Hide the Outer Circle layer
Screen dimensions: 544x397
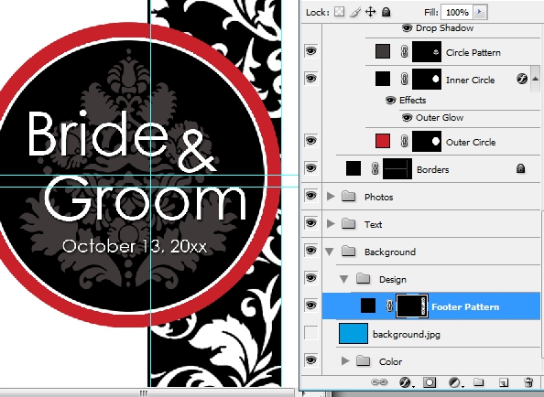coord(310,141)
